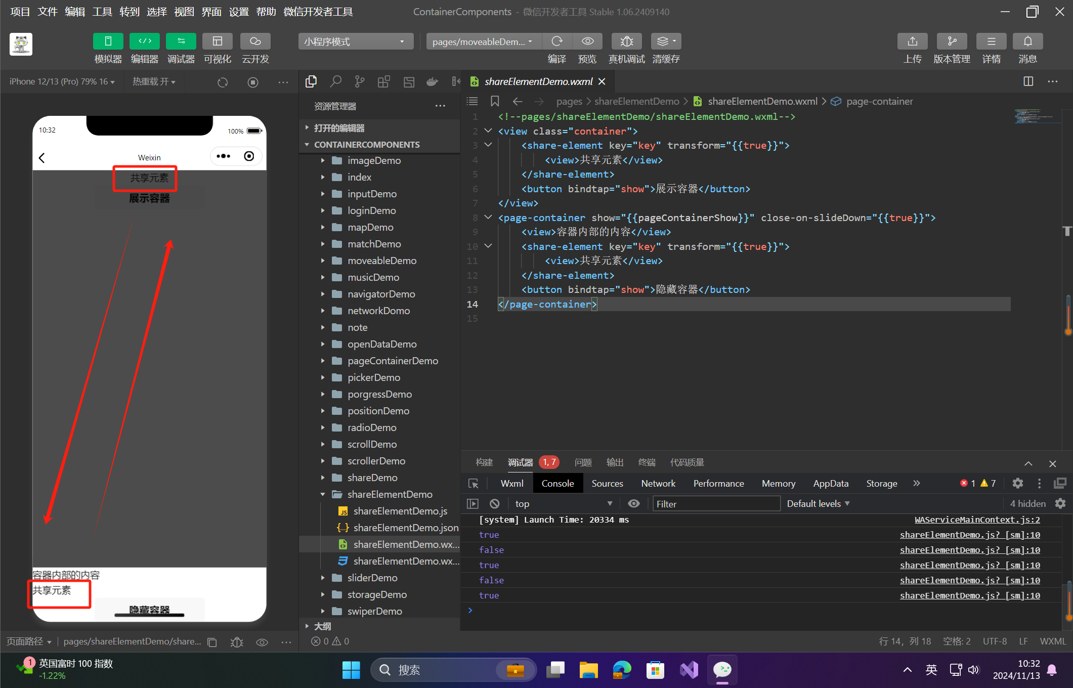The width and height of the screenshot is (1073, 688).
Task: Click the compile refresh icon
Action: pyautogui.click(x=557, y=41)
